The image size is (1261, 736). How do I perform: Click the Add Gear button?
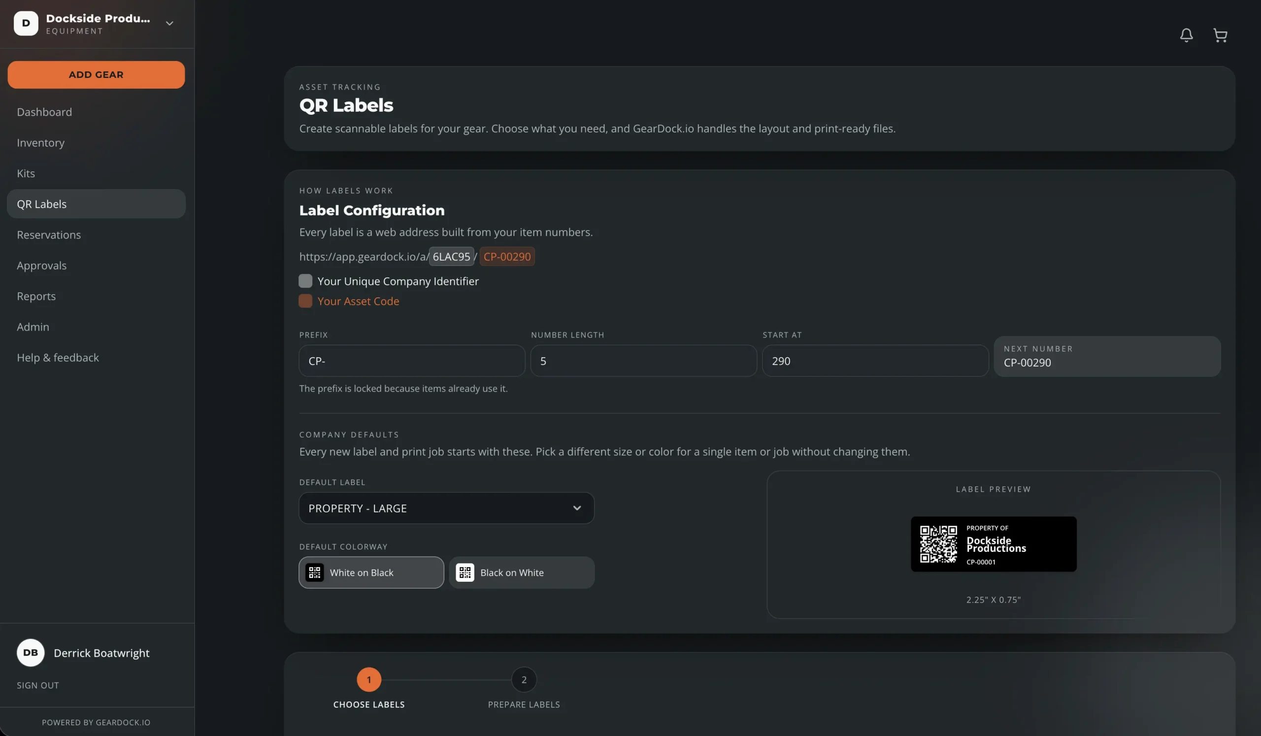96,74
